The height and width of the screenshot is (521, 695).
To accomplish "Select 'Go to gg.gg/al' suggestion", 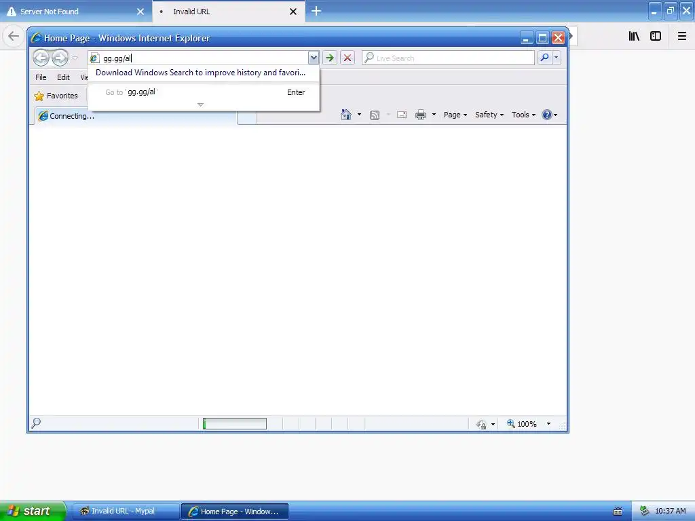I will pyautogui.click(x=204, y=92).
